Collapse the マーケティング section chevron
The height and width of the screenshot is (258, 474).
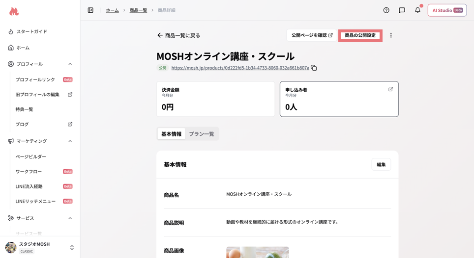[x=70, y=141]
